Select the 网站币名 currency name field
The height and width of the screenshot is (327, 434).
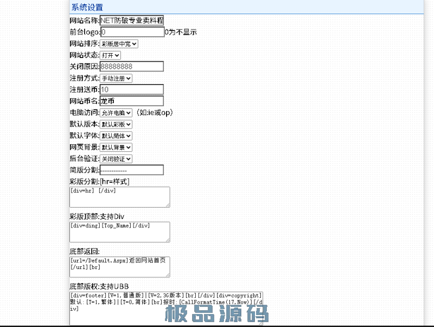click(131, 101)
